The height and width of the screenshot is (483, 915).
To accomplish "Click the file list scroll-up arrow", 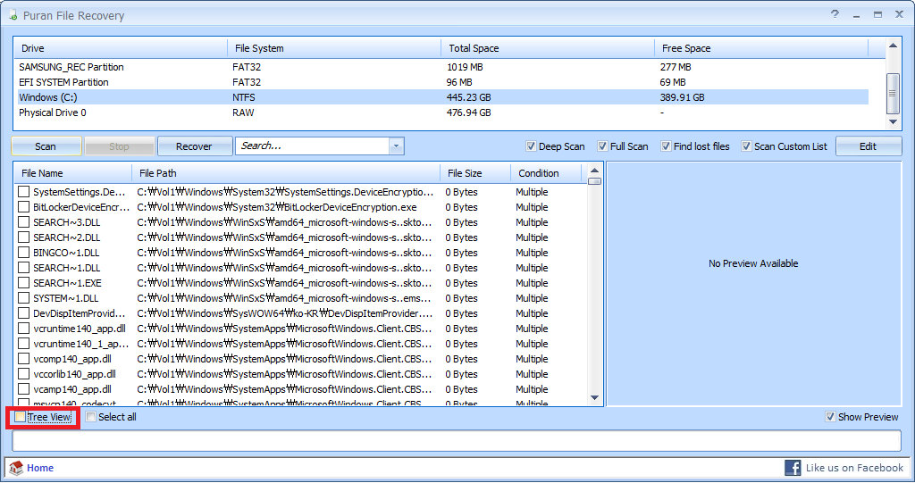I will (594, 171).
